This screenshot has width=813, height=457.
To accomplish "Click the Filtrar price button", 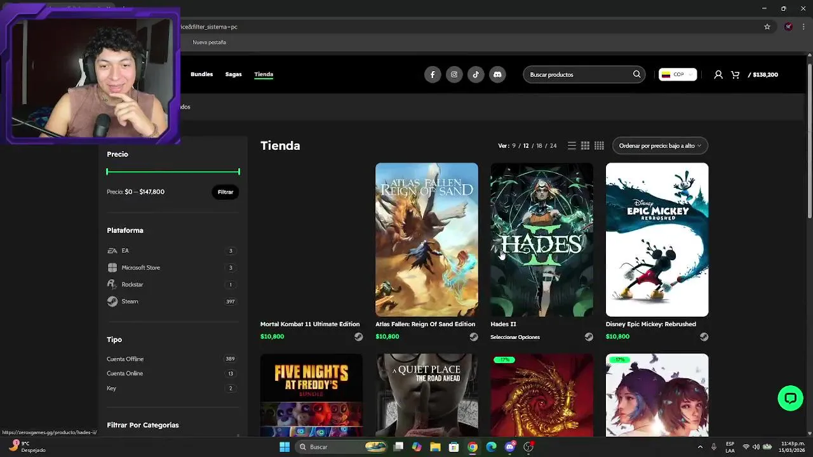I will [x=225, y=192].
